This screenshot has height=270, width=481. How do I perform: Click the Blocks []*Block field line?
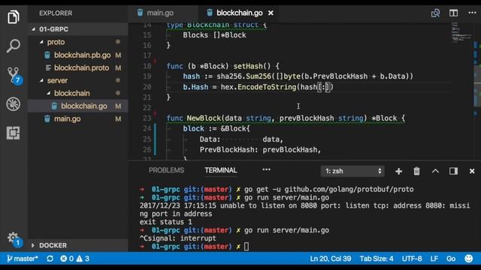(x=214, y=35)
